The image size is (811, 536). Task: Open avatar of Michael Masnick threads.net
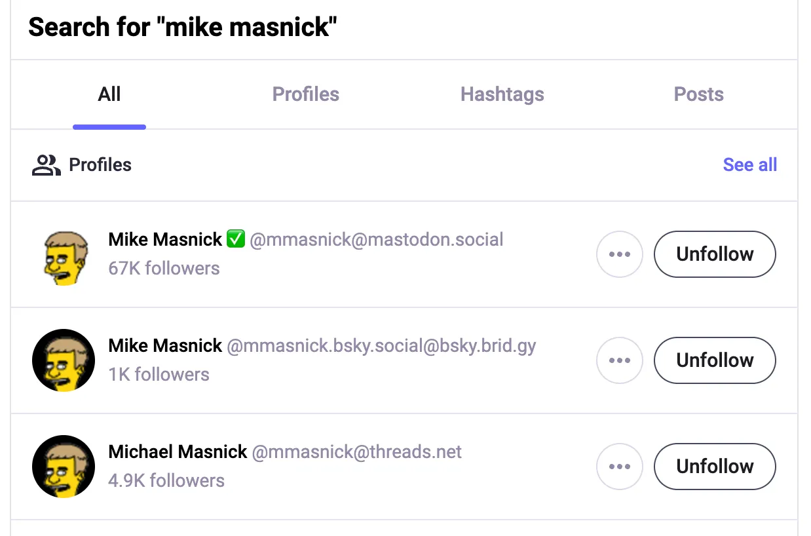click(x=64, y=467)
